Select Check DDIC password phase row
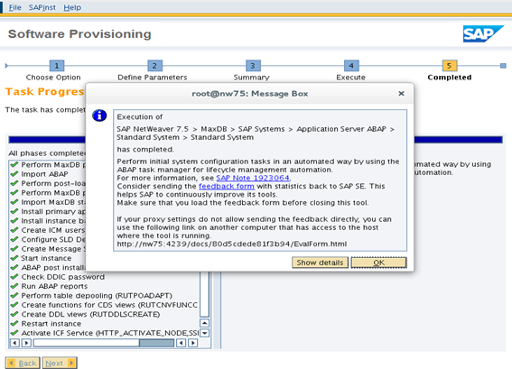The height and width of the screenshot is (369, 512). [x=104, y=277]
